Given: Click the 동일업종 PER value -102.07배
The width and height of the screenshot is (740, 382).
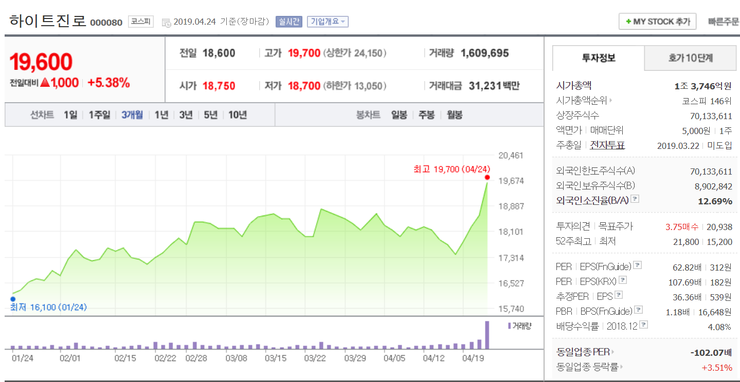Looking at the screenshot, I should click(x=711, y=352).
